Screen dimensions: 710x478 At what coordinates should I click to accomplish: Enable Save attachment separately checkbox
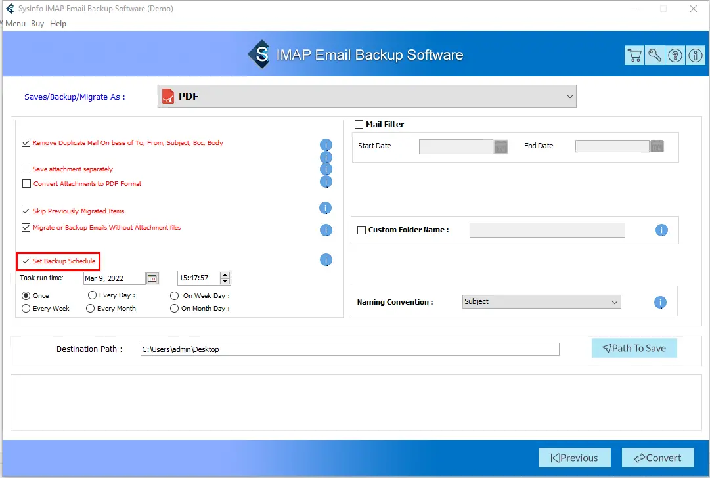26,169
